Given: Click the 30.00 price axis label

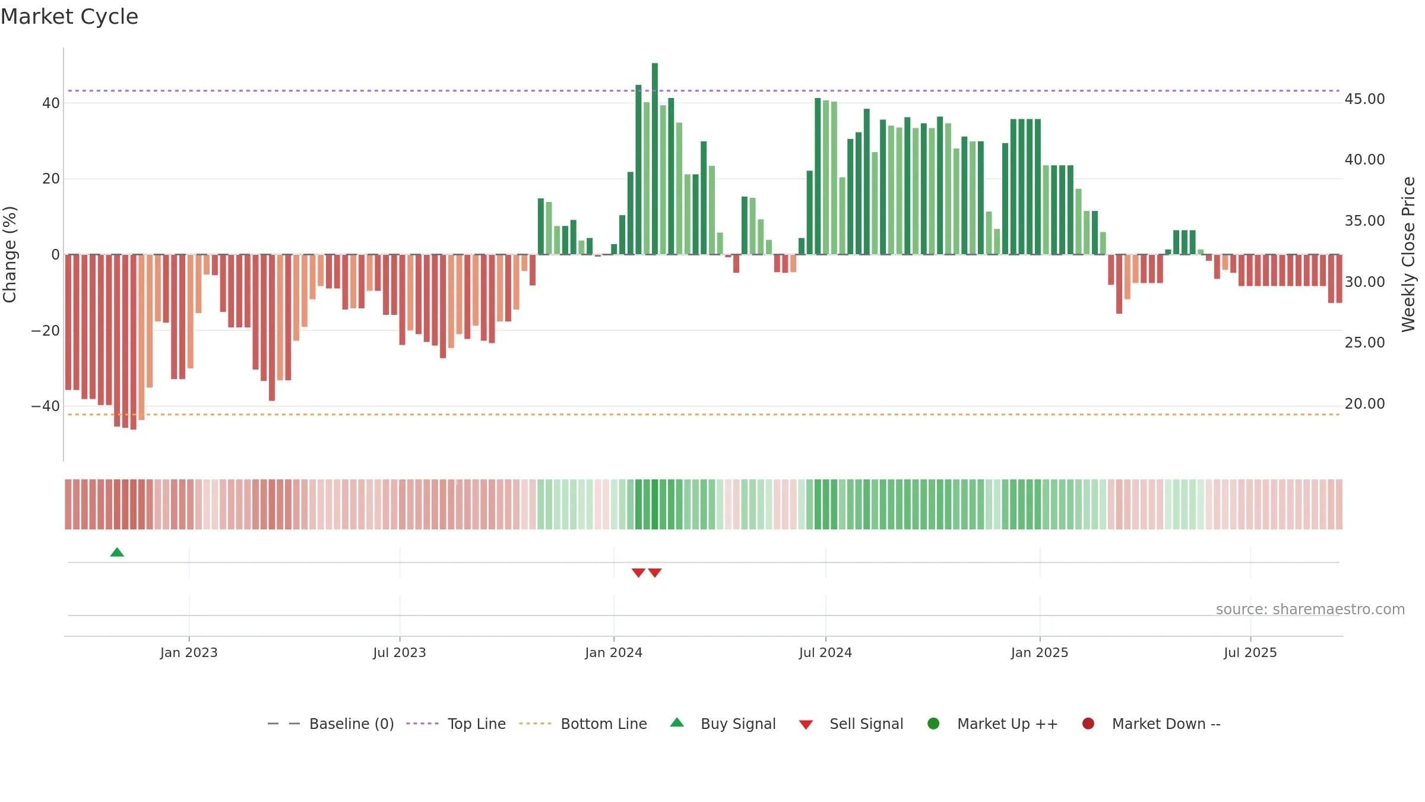Looking at the screenshot, I should pyautogui.click(x=1364, y=282).
